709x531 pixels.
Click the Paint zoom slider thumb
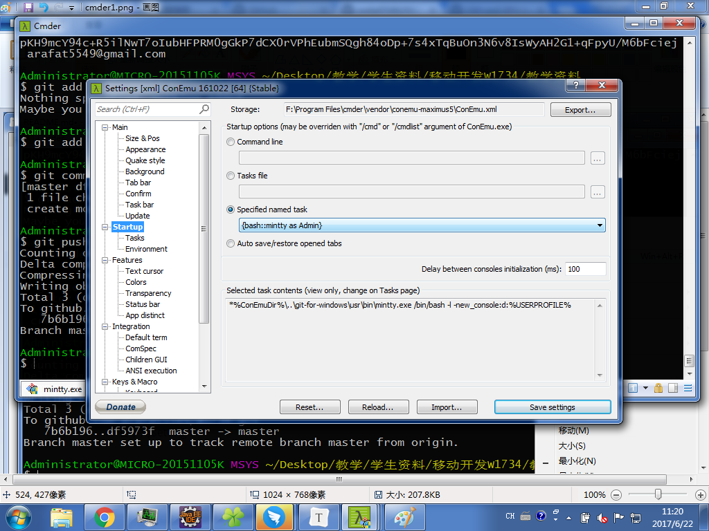[658, 494]
